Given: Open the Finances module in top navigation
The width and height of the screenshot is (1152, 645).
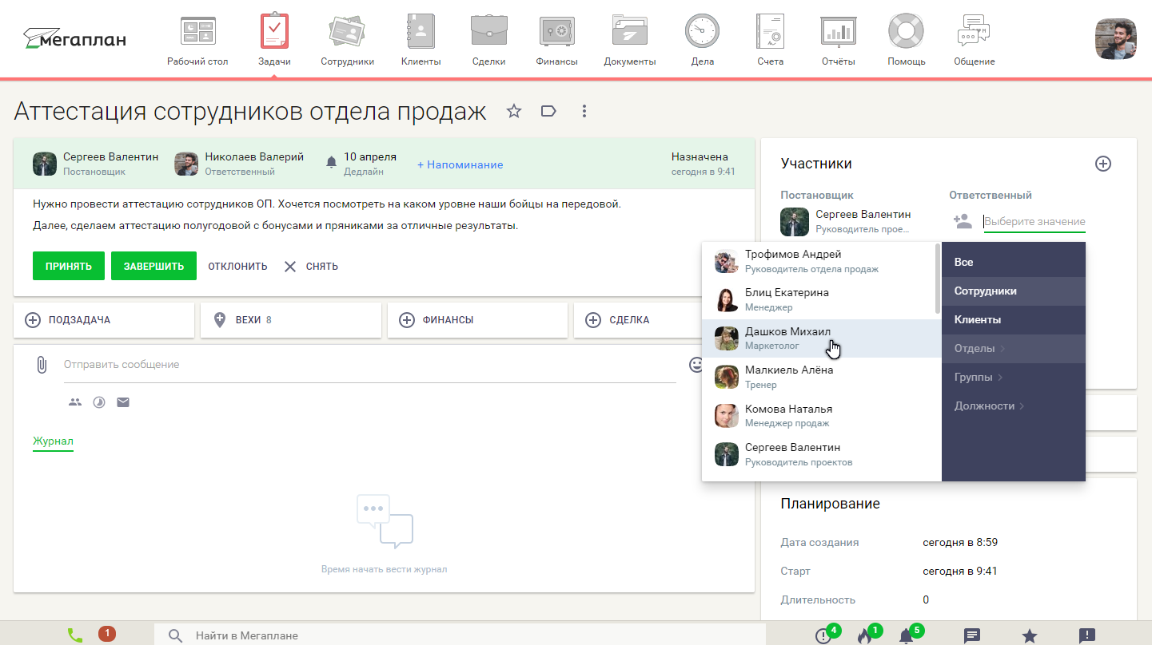Looking at the screenshot, I should [x=556, y=40].
